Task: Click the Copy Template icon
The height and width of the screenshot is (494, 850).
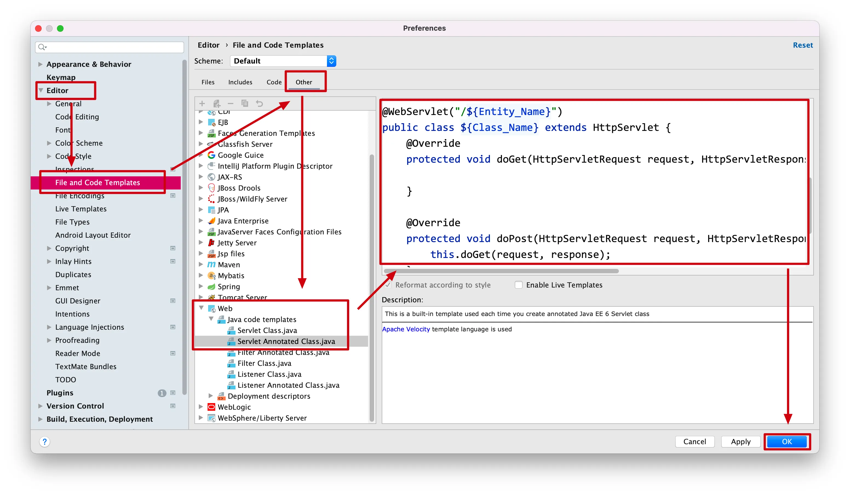Action: point(245,104)
